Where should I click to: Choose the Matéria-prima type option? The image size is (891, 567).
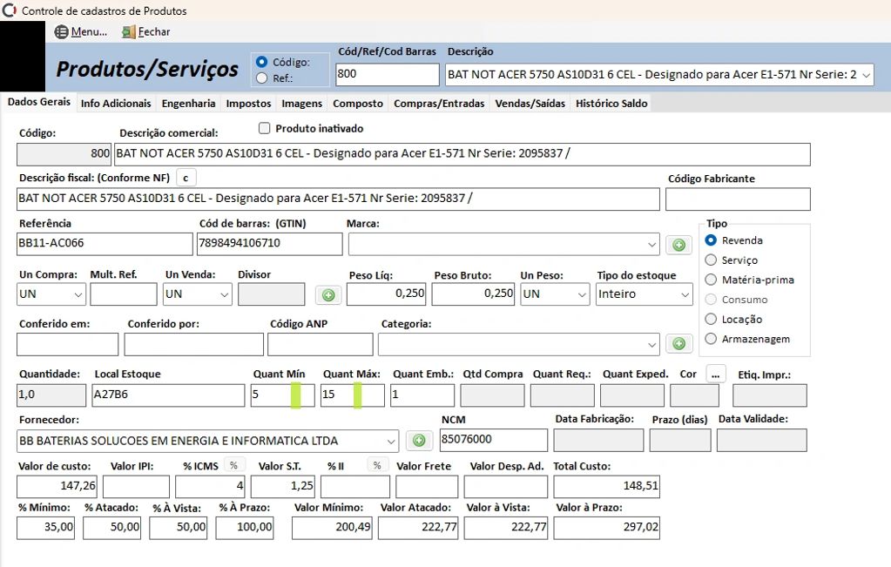coord(711,280)
